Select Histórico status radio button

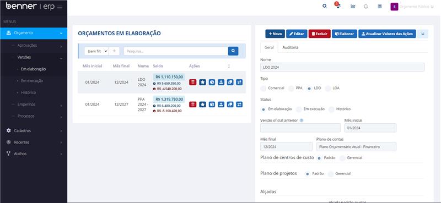tap(332, 109)
